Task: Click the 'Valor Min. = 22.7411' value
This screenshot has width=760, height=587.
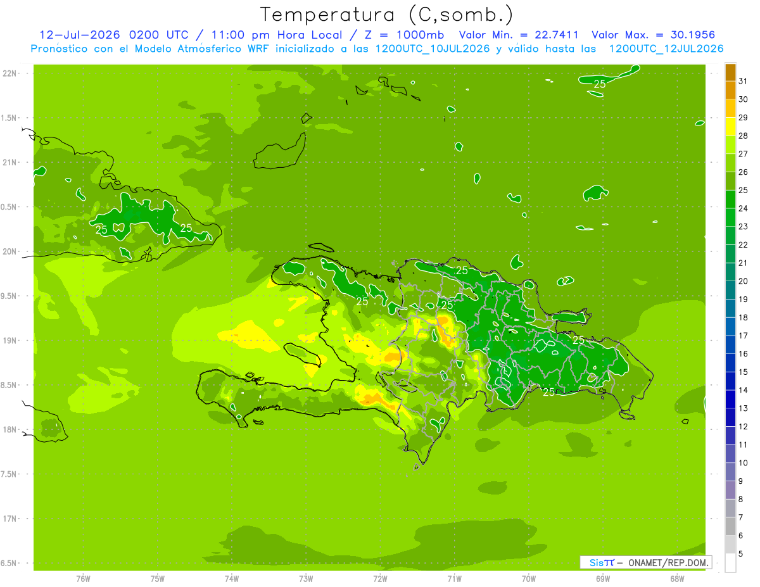Action: 518,35
